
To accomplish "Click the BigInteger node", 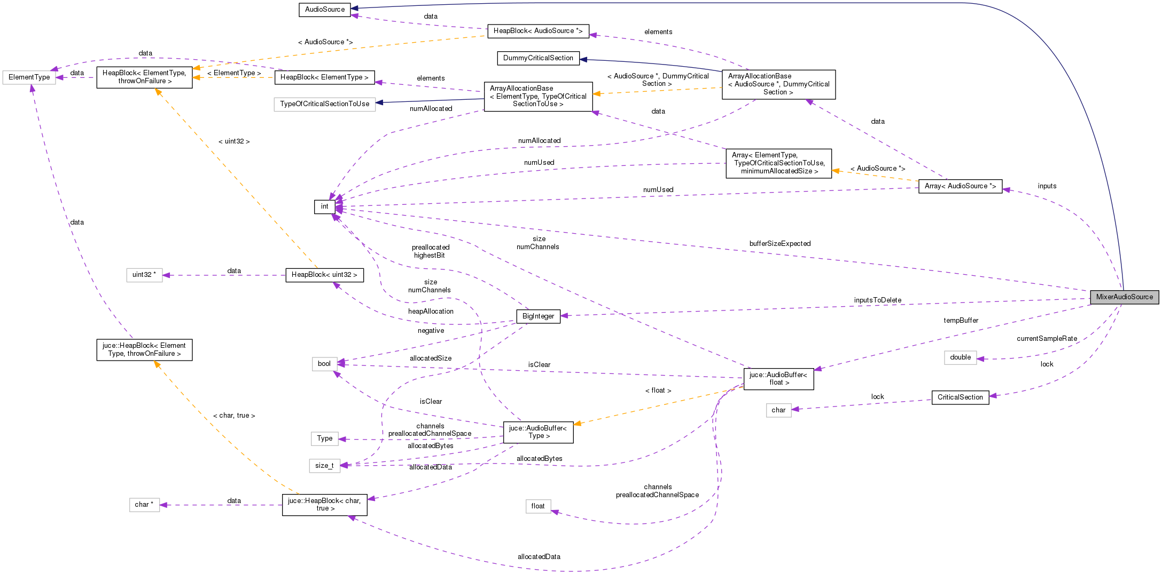I will coord(538,316).
